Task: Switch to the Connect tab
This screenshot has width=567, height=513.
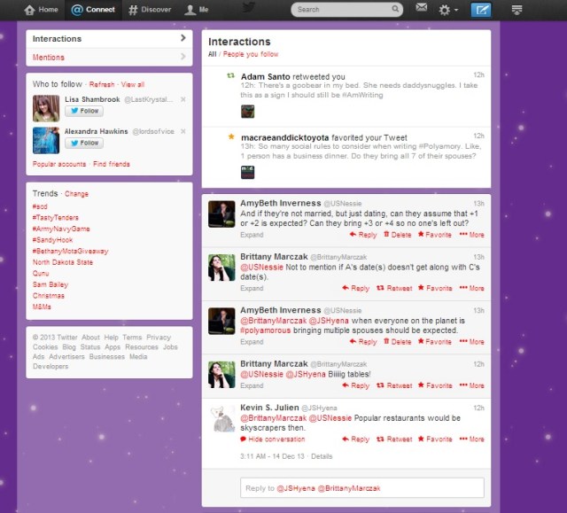Action: pyautogui.click(x=93, y=10)
